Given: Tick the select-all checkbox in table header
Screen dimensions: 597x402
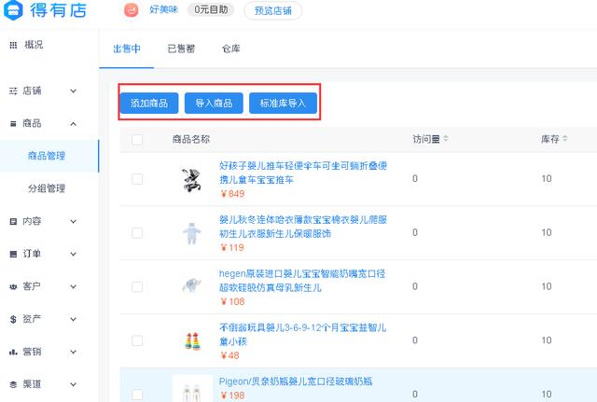Looking at the screenshot, I should 137,140.
